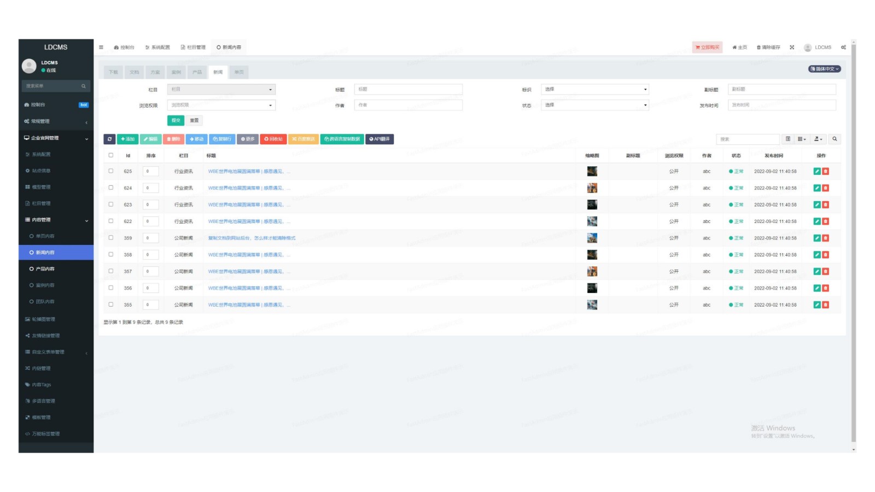Check the checkbox for row 359
The height and width of the screenshot is (492, 875).
pyautogui.click(x=111, y=238)
